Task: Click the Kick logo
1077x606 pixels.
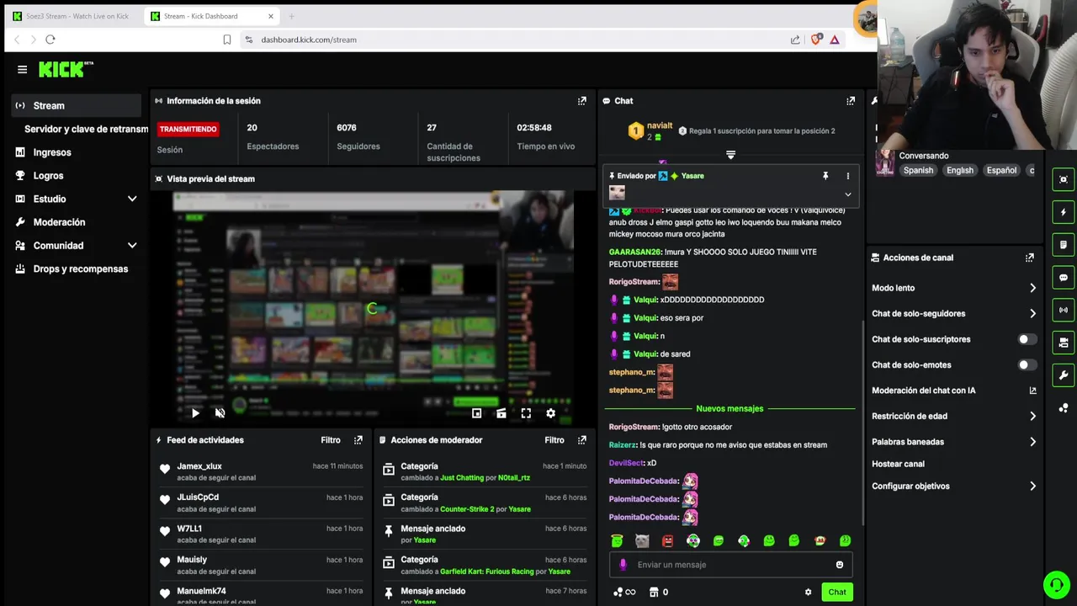Action: pos(66,69)
